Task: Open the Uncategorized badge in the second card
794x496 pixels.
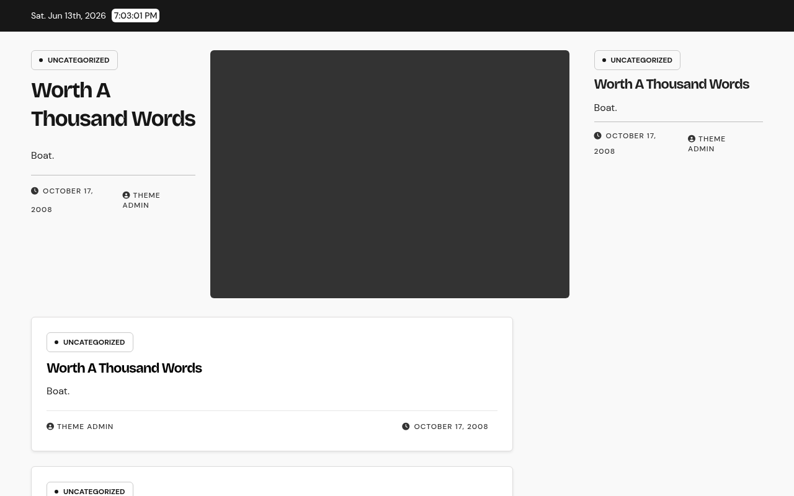Action: [90, 489]
